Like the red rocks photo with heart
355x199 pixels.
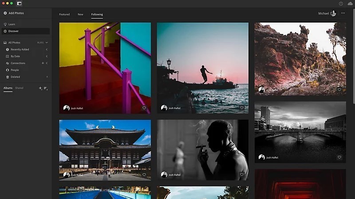[339, 90]
